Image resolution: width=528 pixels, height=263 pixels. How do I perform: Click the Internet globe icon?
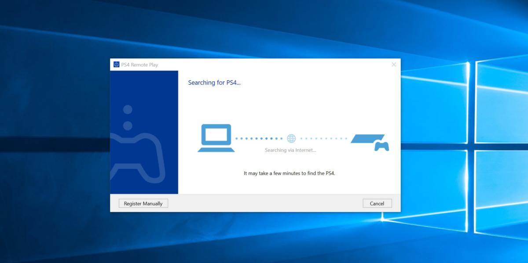(291, 138)
